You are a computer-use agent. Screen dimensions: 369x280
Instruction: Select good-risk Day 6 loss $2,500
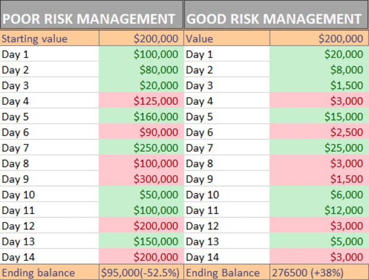[x=319, y=132]
